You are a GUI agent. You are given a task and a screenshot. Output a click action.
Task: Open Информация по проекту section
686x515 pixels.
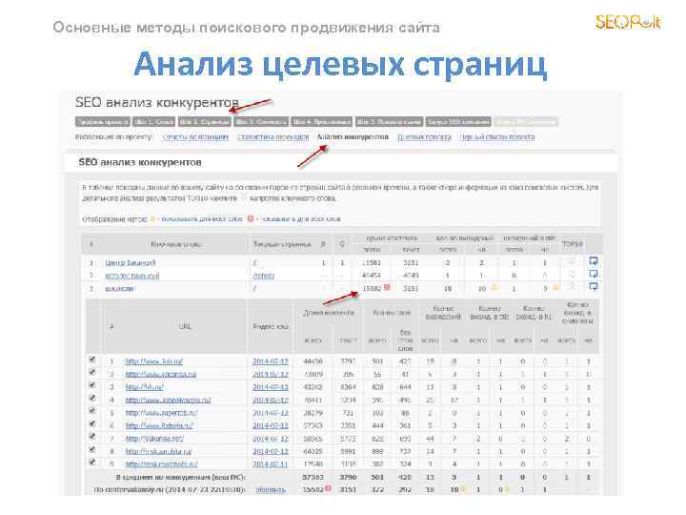pyautogui.click(x=113, y=137)
